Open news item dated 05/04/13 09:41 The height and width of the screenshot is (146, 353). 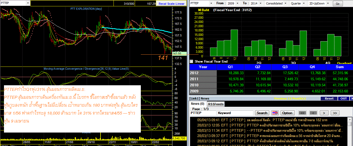(x=269, y=120)
